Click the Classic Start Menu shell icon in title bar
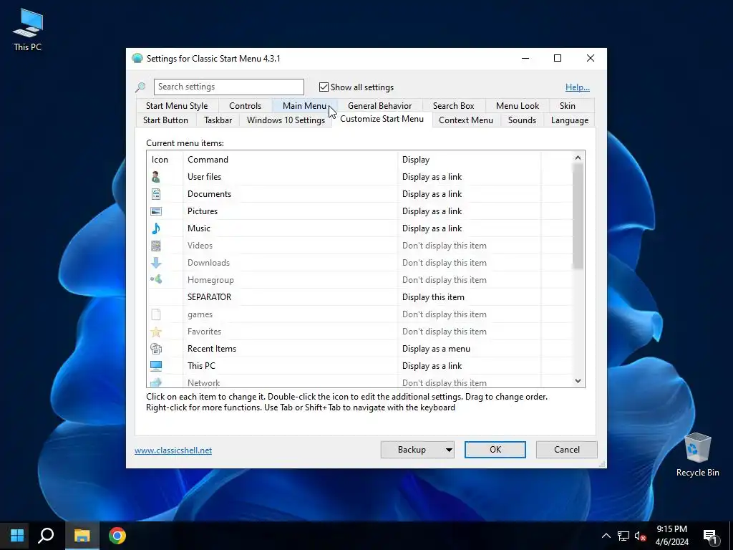This screenshot has width=733, height=550. [x=137, y=59]
